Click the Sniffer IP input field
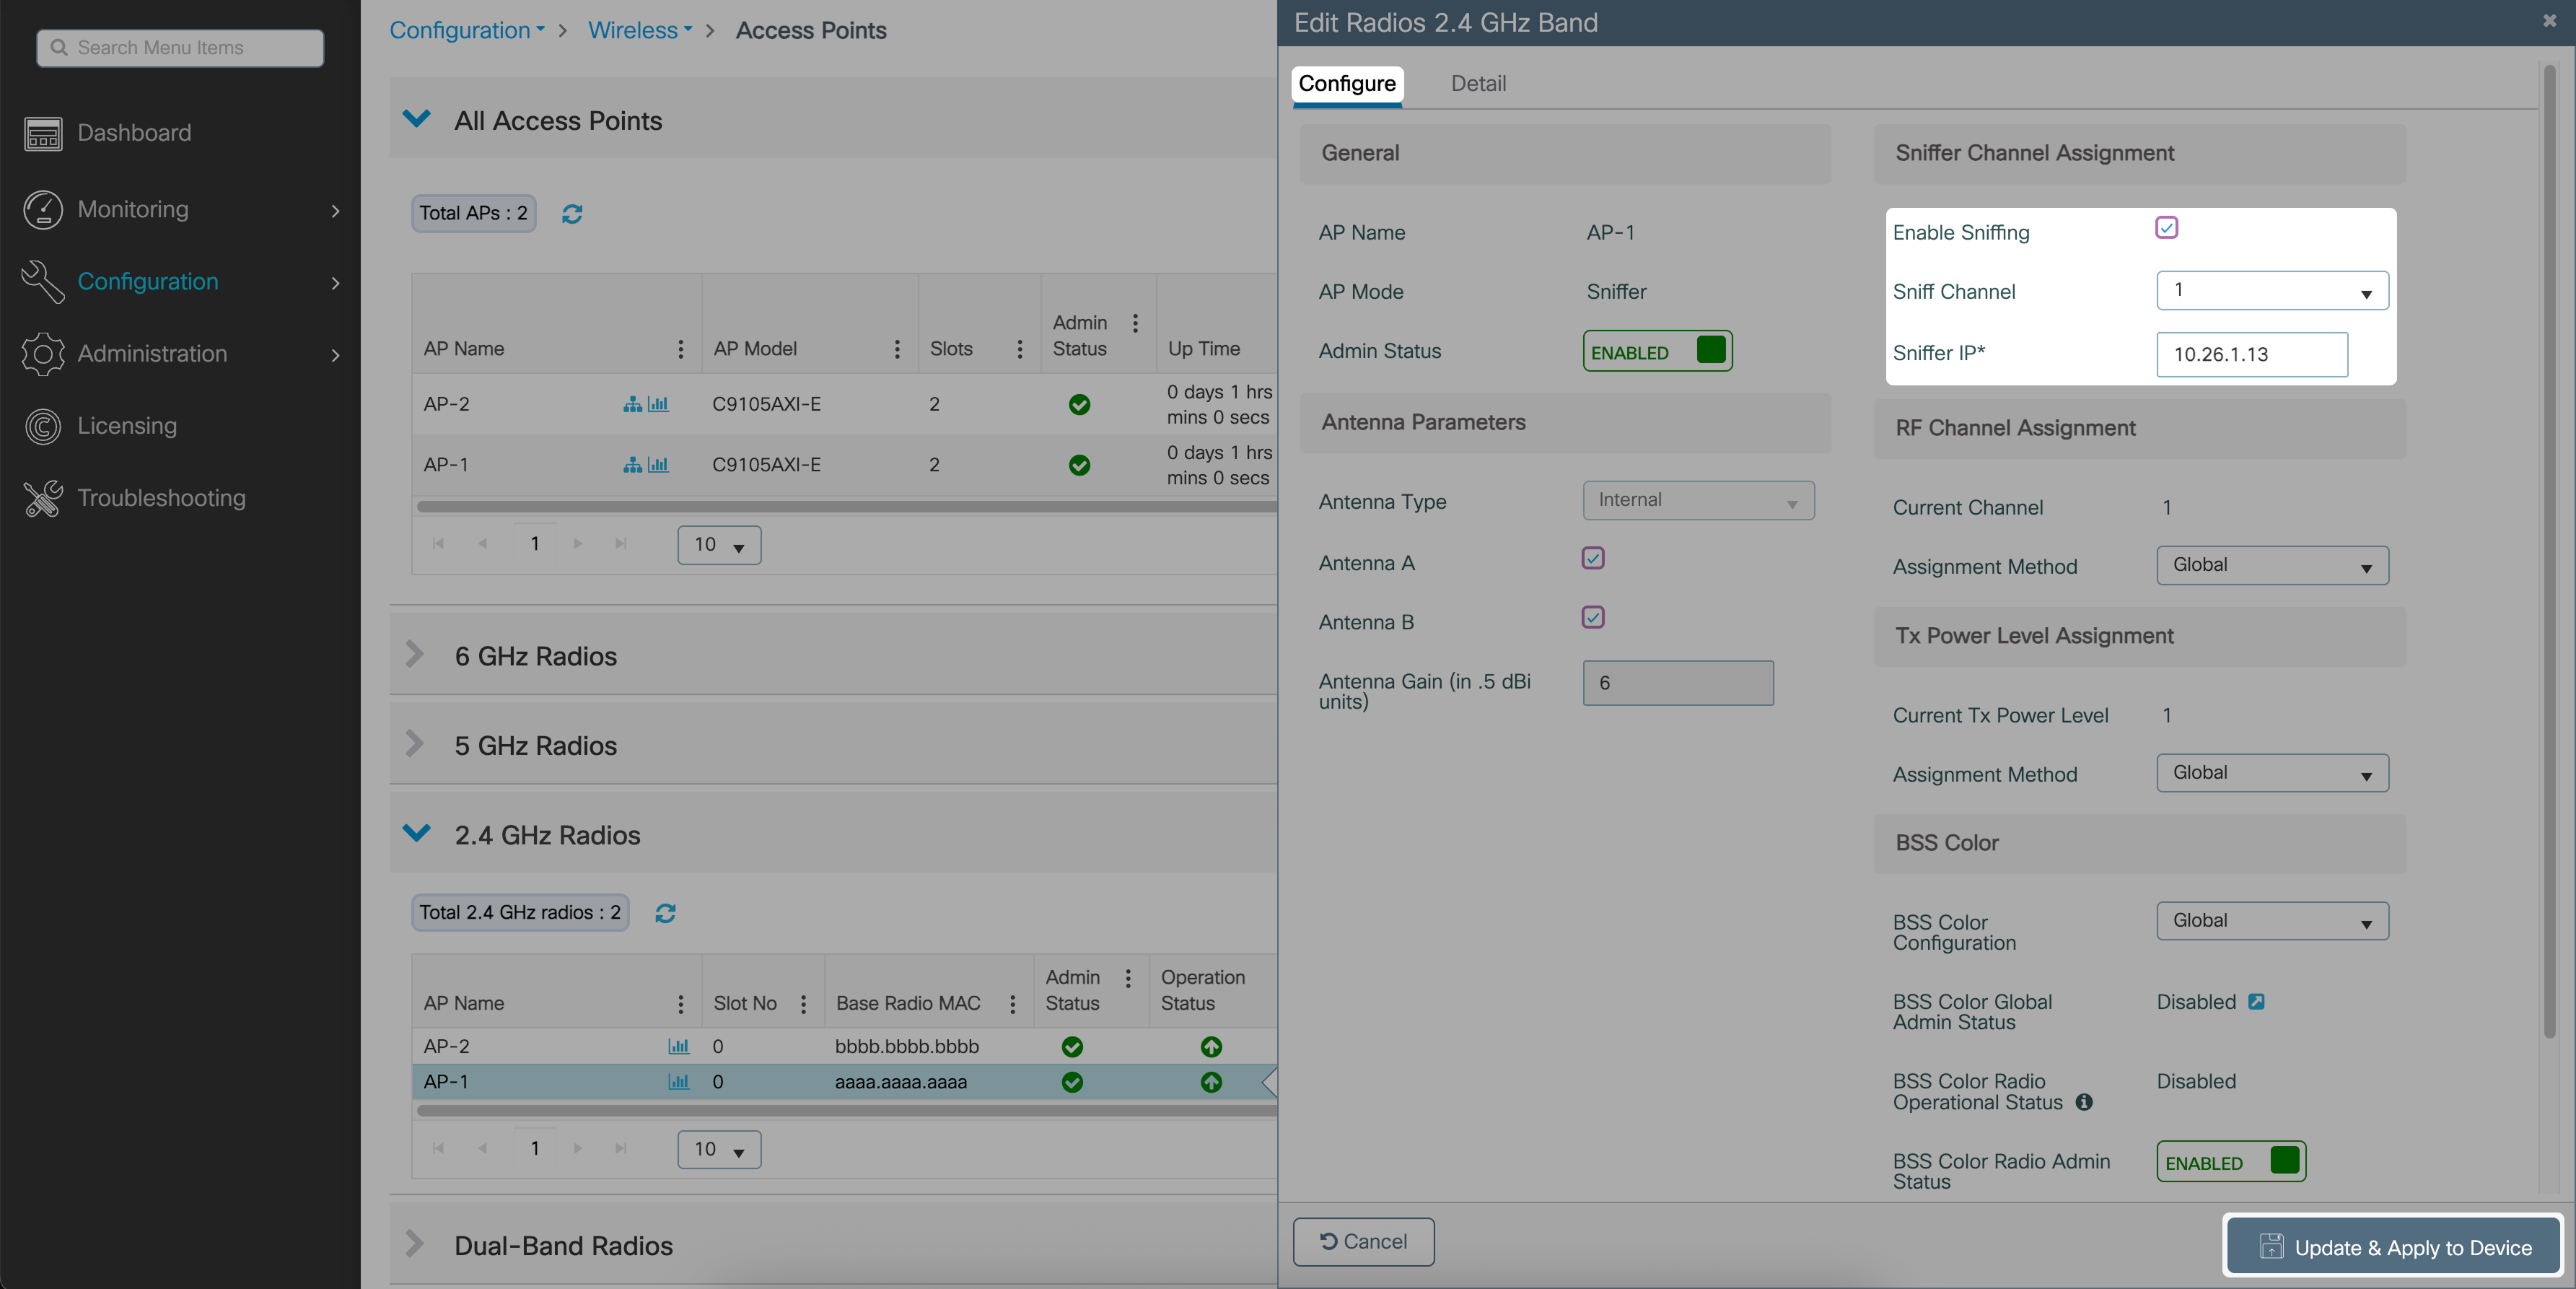The image size is (2576, 1289). click(x=2251, y=354)
